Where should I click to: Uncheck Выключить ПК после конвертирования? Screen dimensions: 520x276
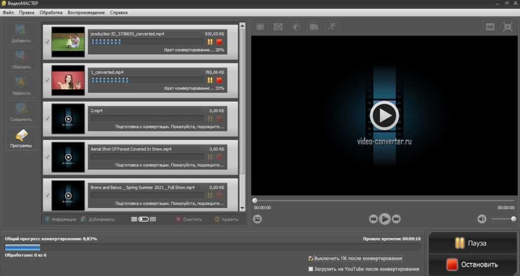tap(311, 258)
